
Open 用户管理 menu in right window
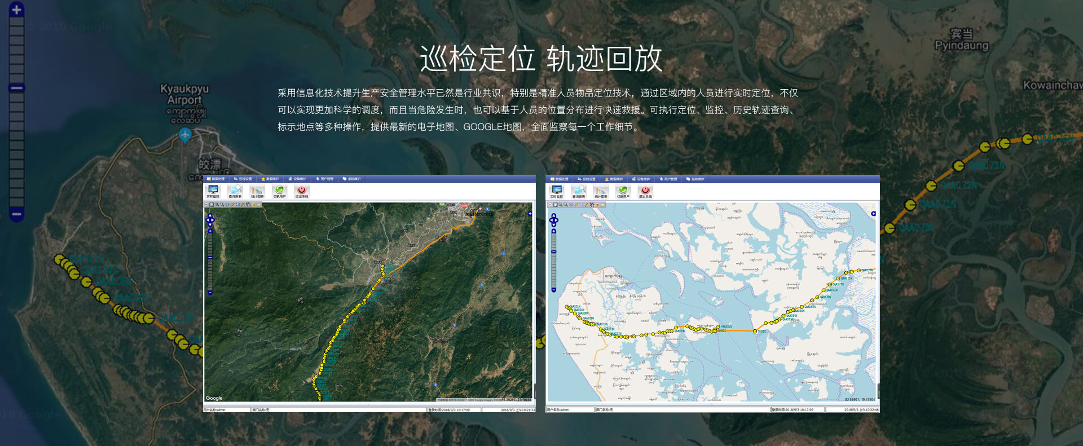pyautogui.click(x=668, y=179)
